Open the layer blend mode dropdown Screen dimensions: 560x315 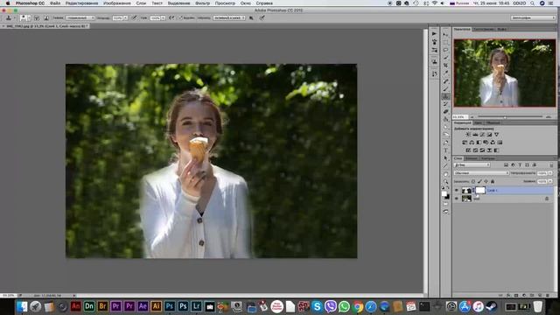(x=481, y=173)
